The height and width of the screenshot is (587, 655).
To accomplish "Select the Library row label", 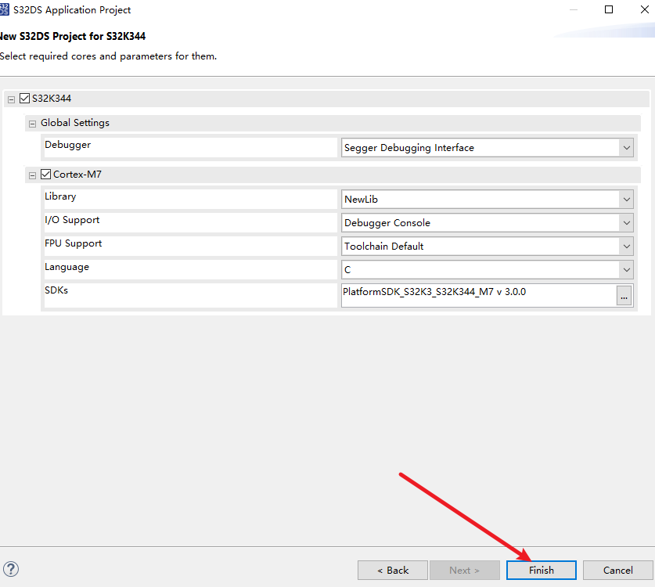I will pos(60,196).
